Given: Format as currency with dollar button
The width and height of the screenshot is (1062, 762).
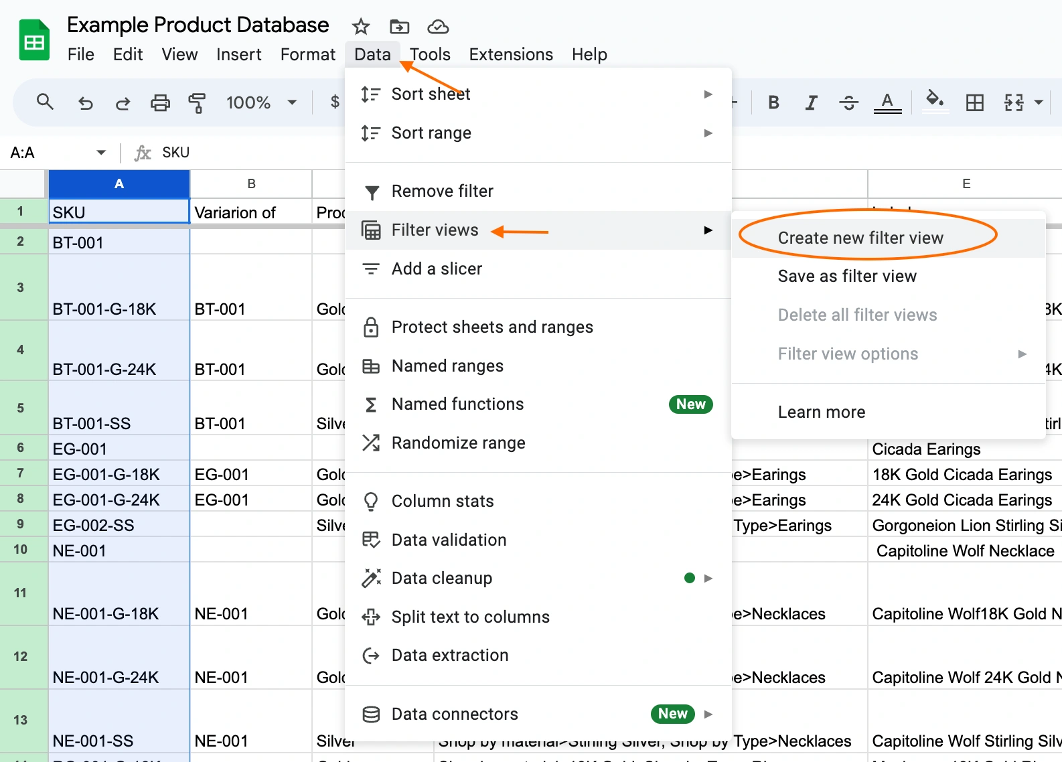Looking at the screenshot, I should click(335, 102).
